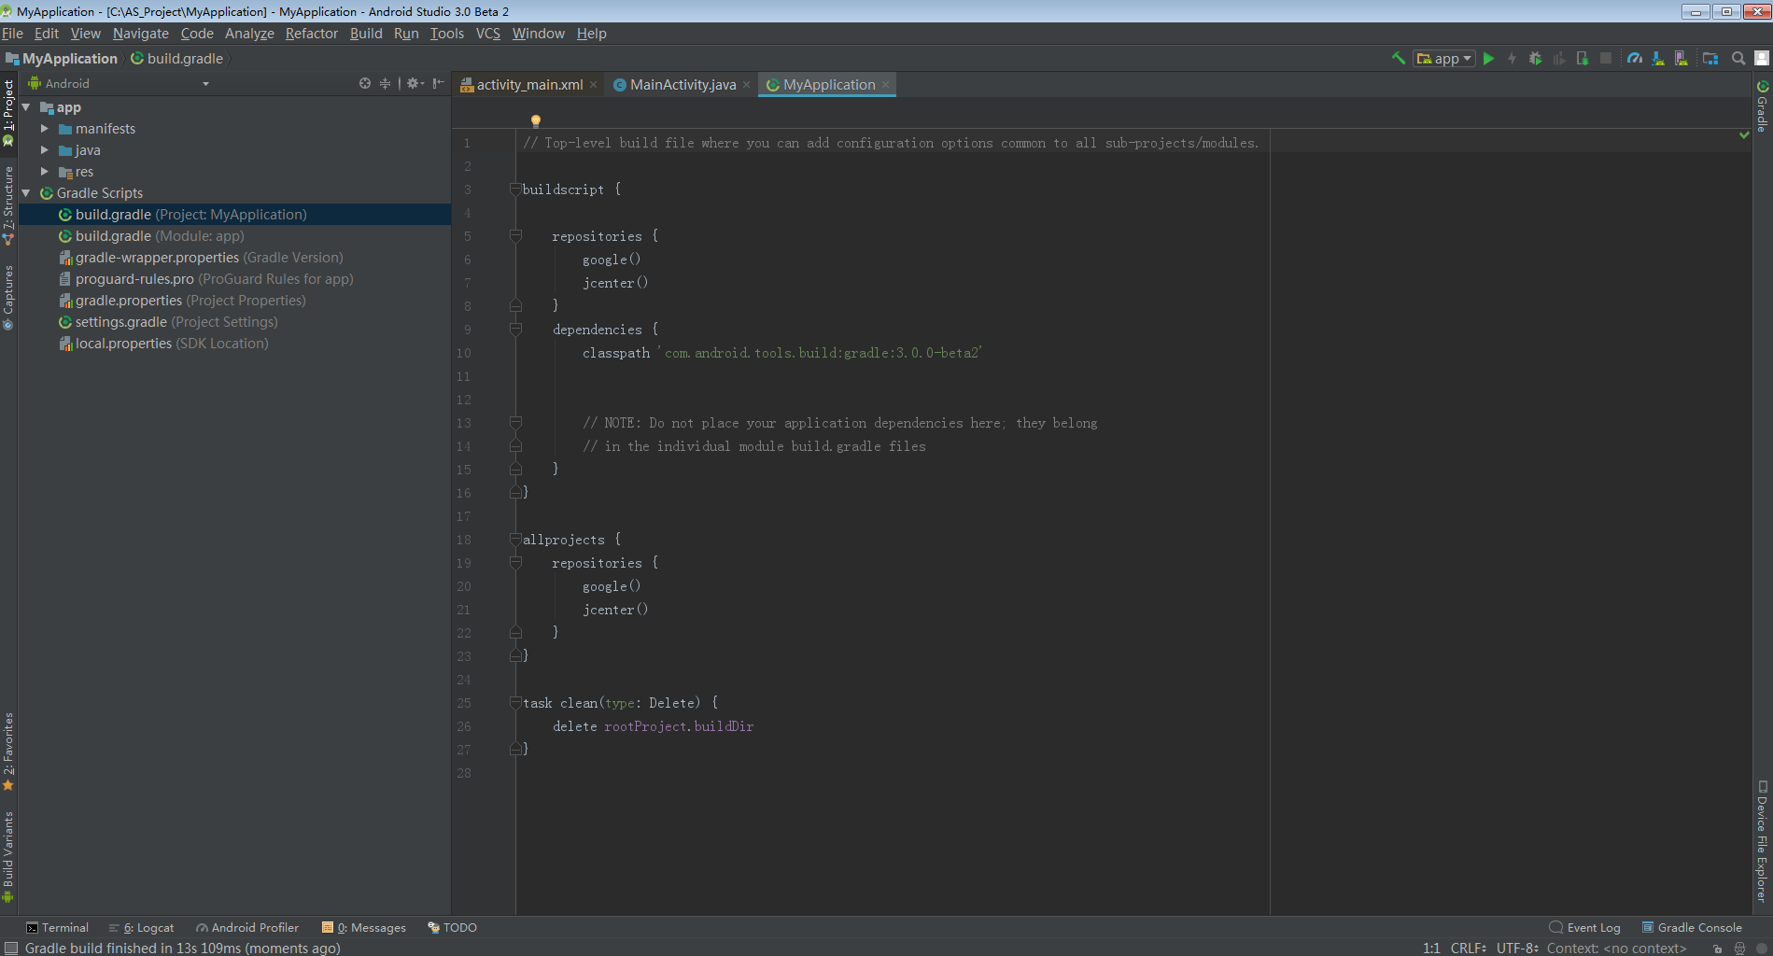
Task: Click the Apply Changes lightning icon
Action: 1513,58
